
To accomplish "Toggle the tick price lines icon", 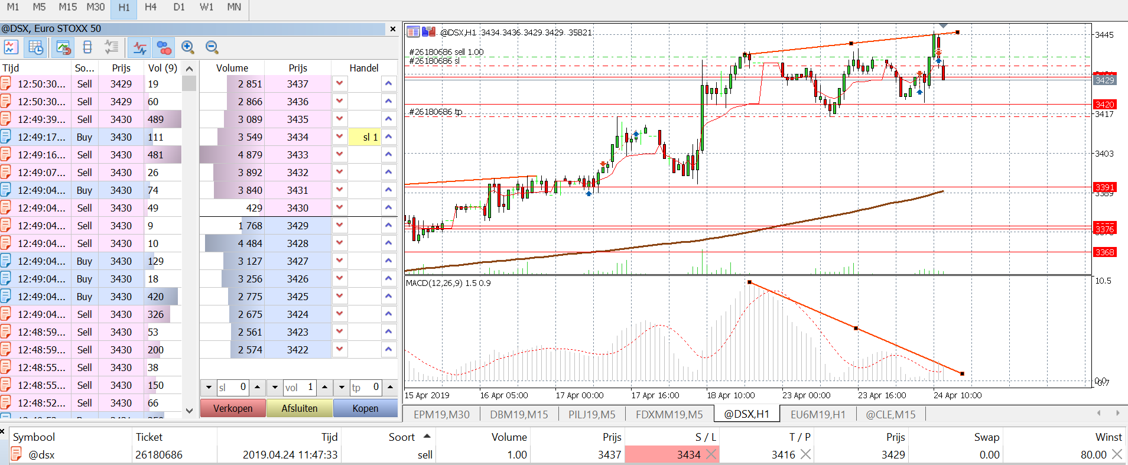I will pos(140,47).
